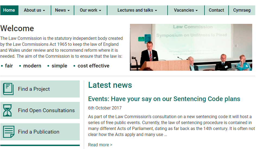259x149 pixels.
Task: Click the symposium photo on the Welcome banner
Action: pos(191,47)
